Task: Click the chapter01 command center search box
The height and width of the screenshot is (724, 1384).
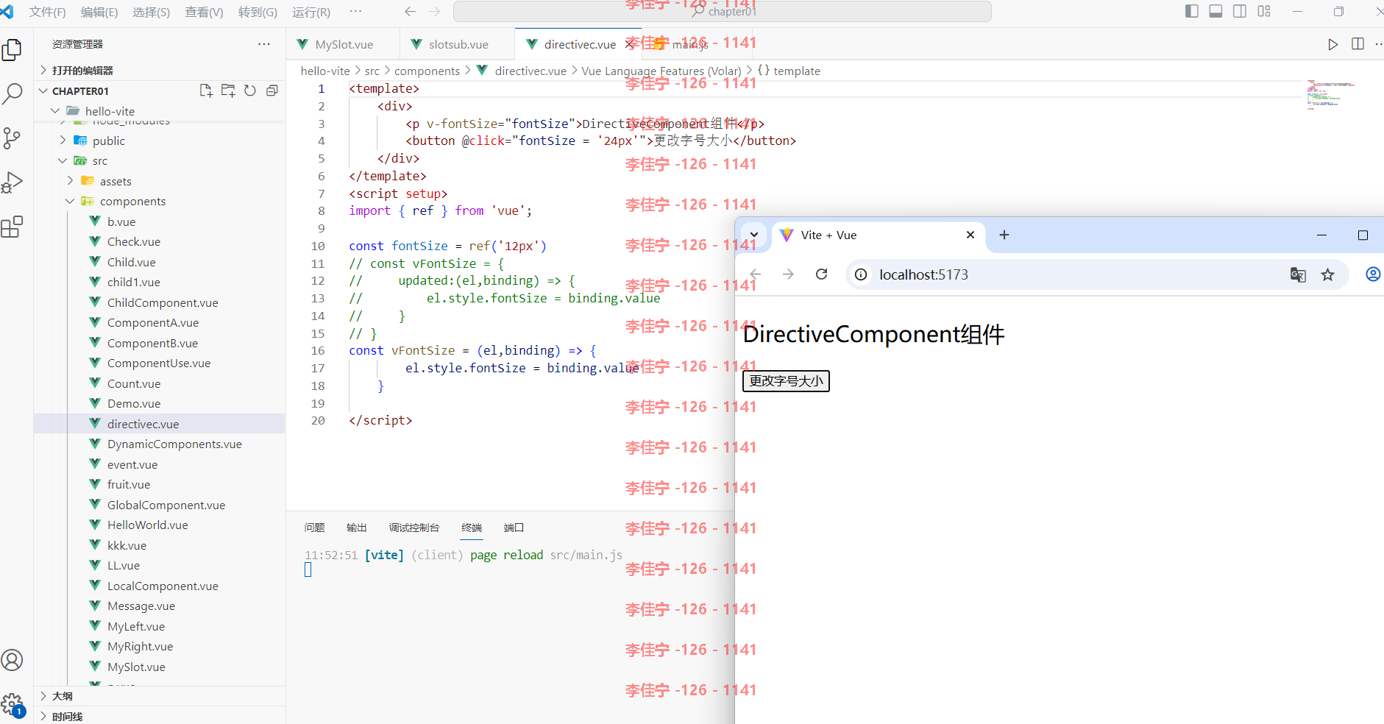Action: pyautogui.click(x=723, y=12)
